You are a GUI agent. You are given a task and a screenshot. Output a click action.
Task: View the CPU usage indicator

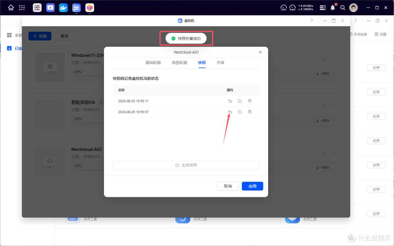click(x=283, y=8)
